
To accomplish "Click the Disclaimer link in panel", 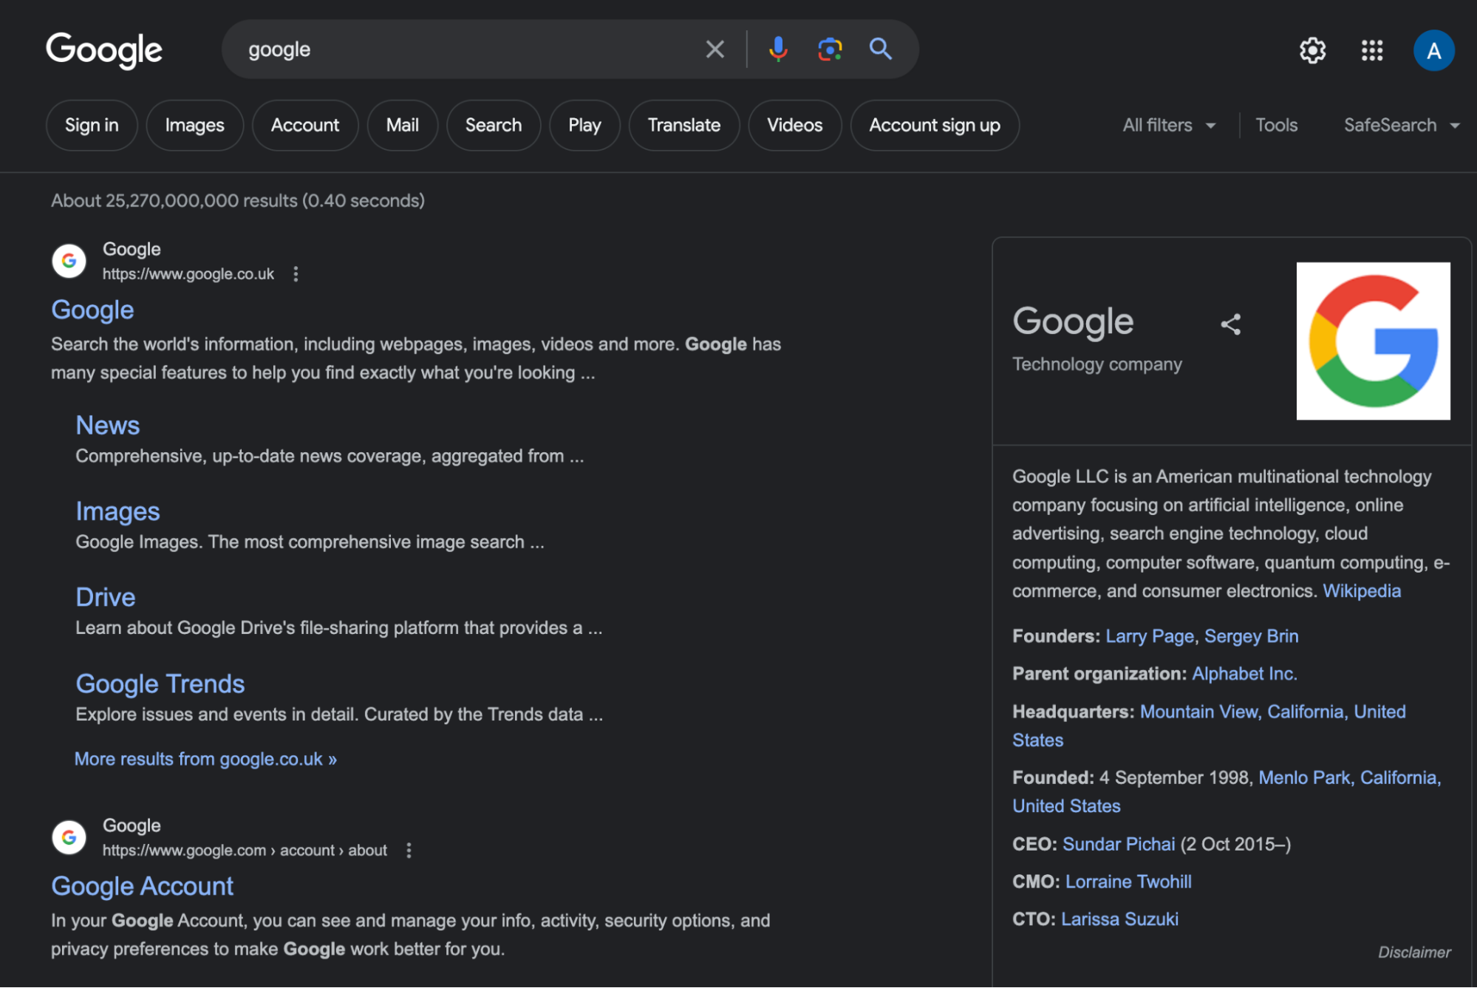I will [x=1413, y=953].
